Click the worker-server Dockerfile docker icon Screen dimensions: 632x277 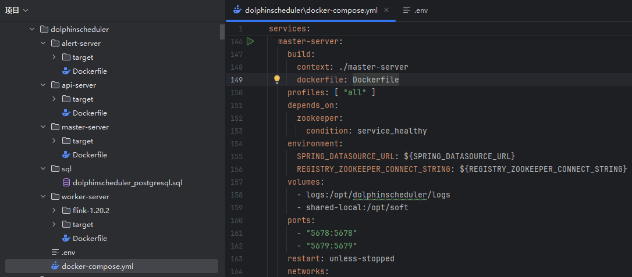coord(66,239)
